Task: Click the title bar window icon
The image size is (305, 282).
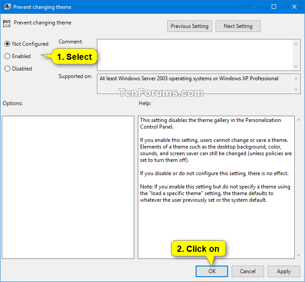Action: coord(8,7)
